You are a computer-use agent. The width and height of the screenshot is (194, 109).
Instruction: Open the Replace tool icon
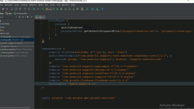click(x=29, y=9)
